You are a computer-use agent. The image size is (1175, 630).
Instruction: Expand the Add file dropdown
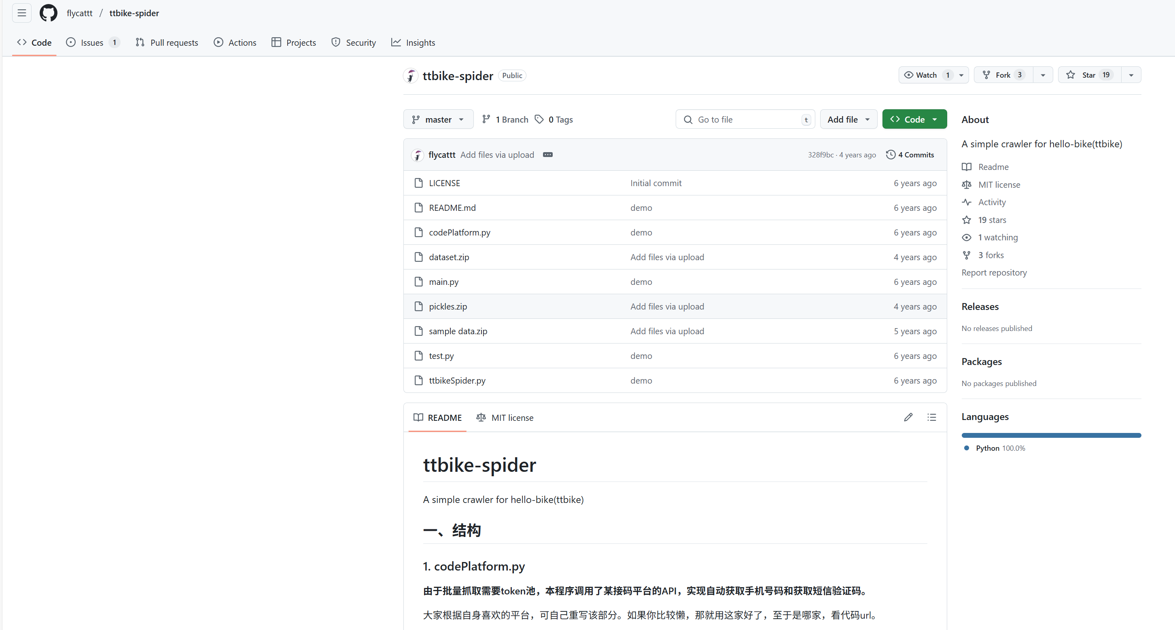click(x=848, y=119)
